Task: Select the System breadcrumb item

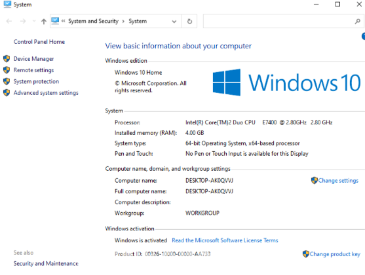Action: 138,21
